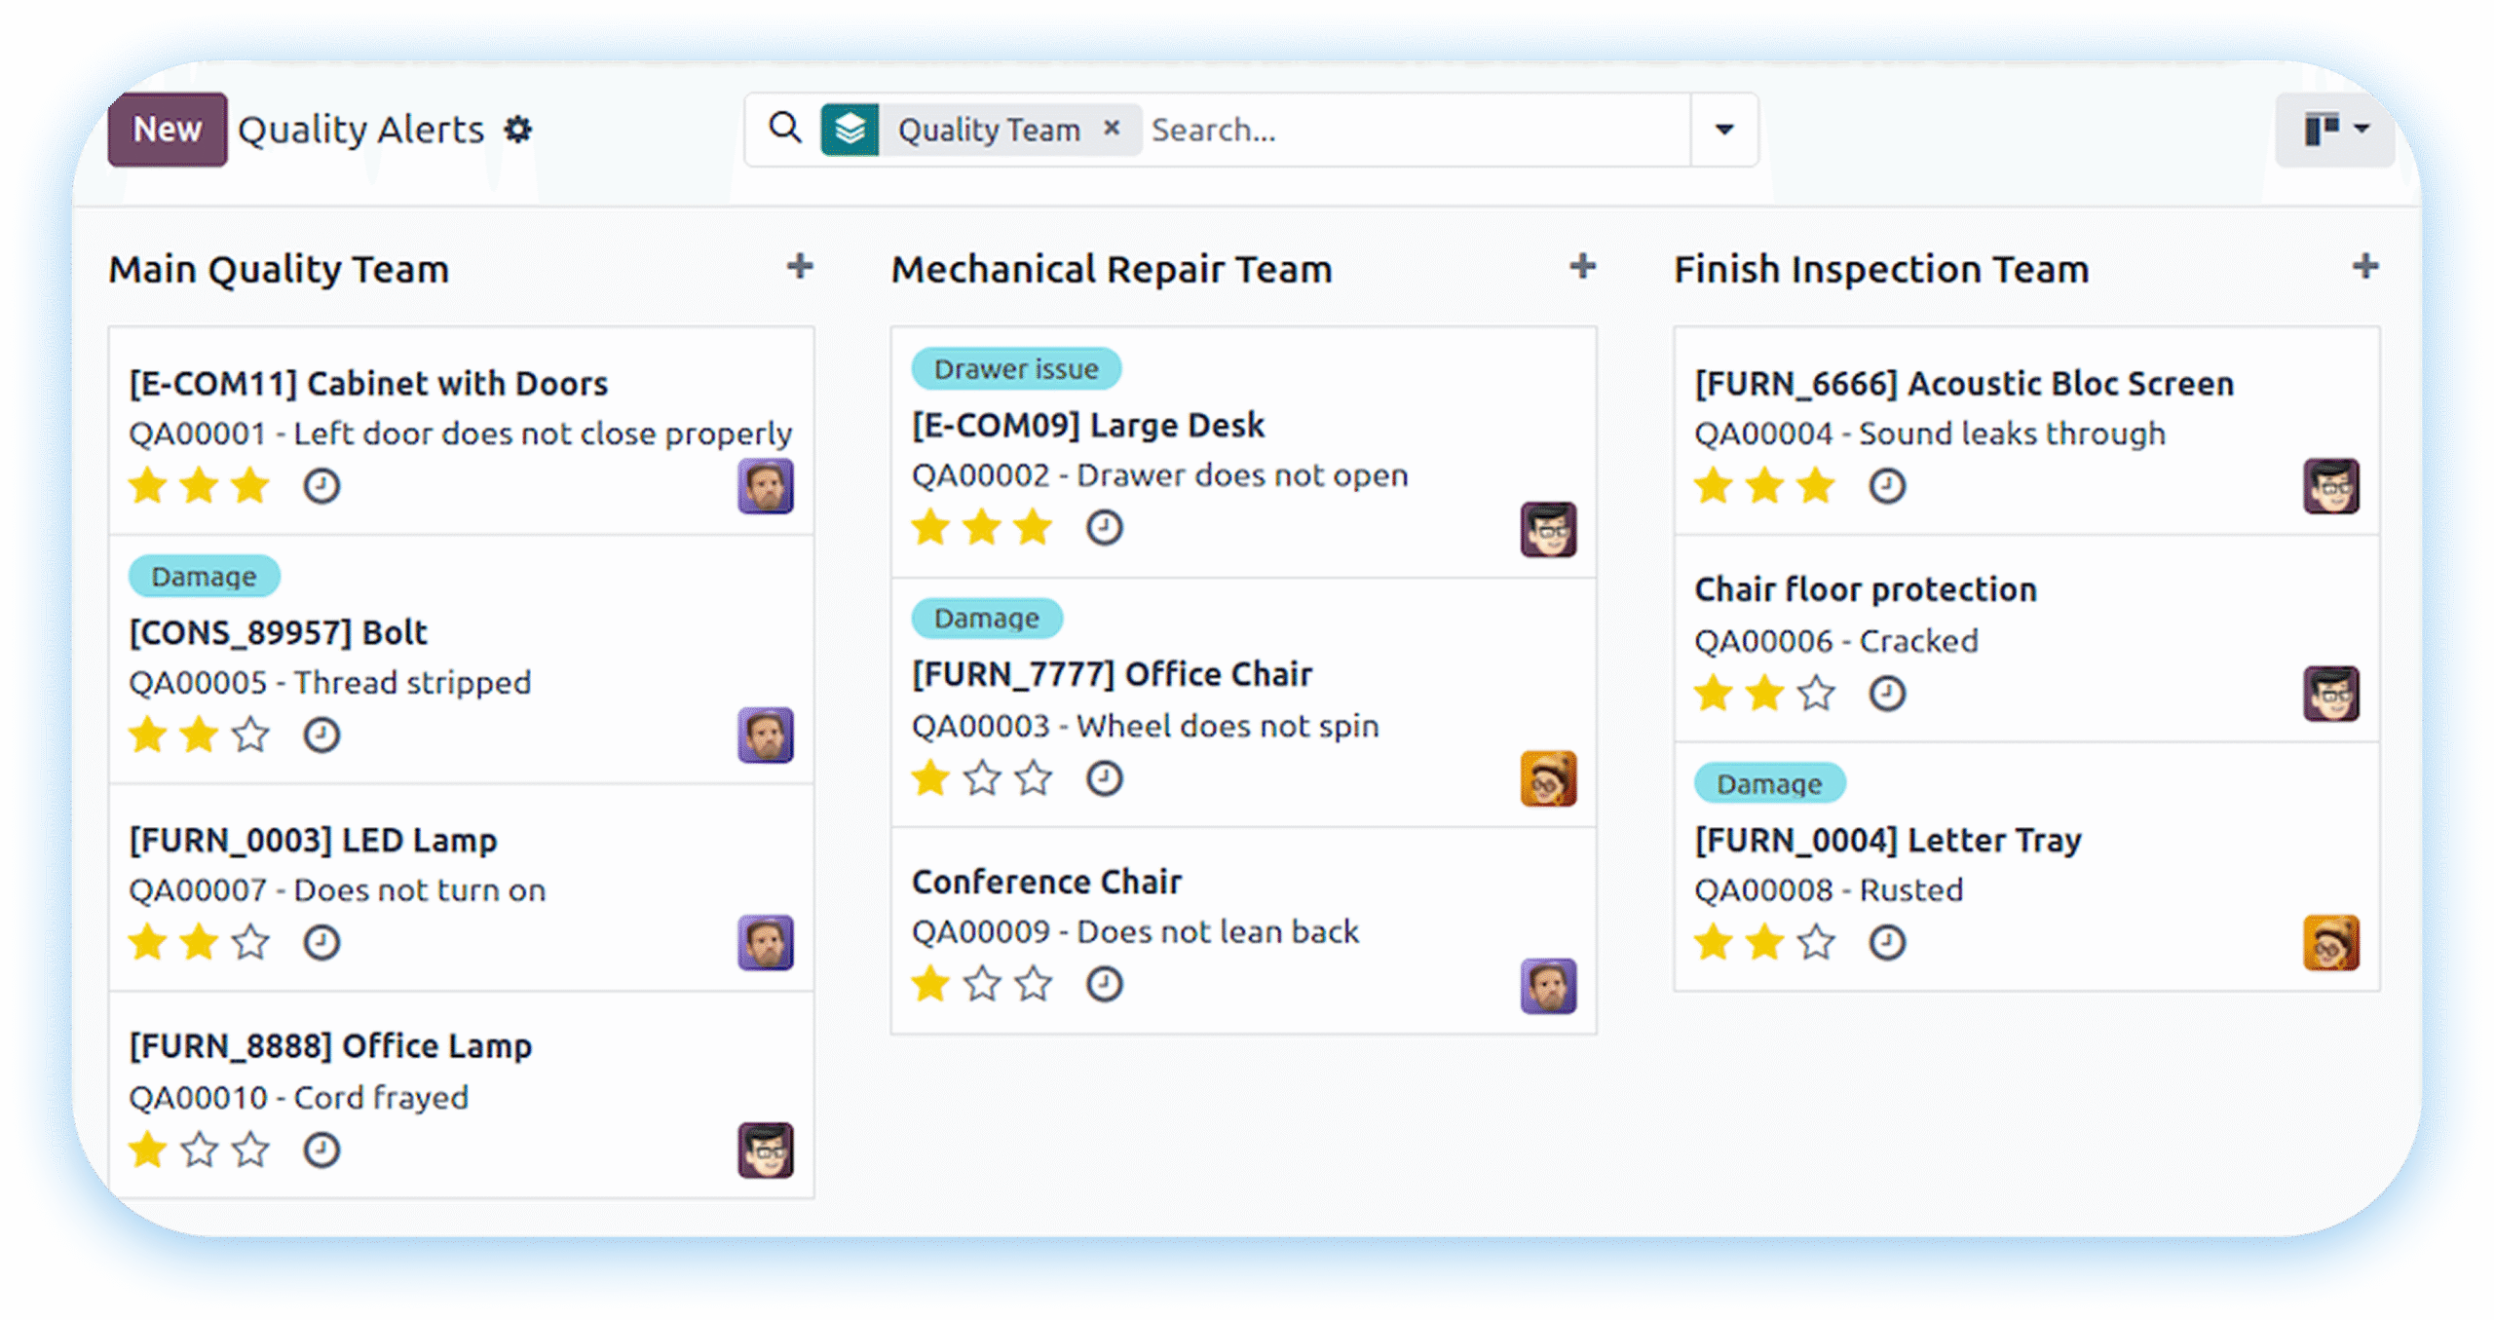The width and height of the screenshot is (2494, 1320).
Task: Toggle second star on the Office Chair card
Action: coord(982,778)
